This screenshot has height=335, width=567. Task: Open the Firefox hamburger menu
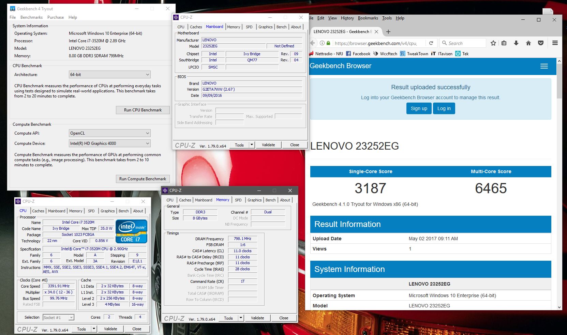click(x=555, y=43)
